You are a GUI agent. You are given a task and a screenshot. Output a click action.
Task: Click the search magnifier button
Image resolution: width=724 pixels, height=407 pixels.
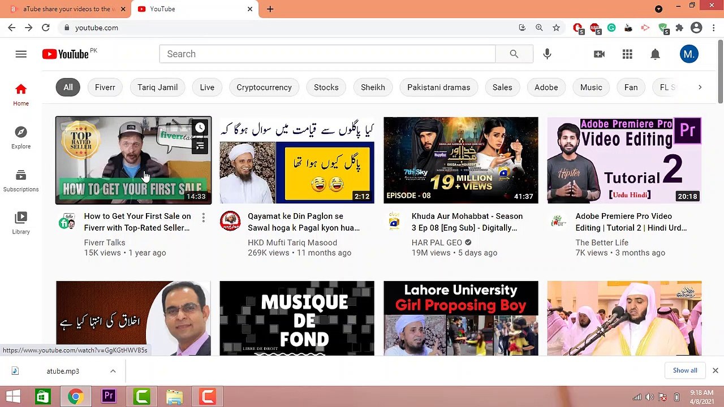coord(514,54)
